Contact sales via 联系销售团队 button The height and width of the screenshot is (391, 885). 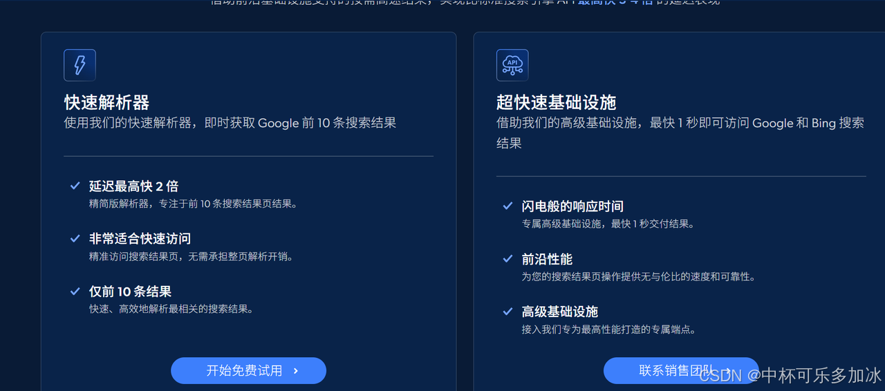point(681,370)
